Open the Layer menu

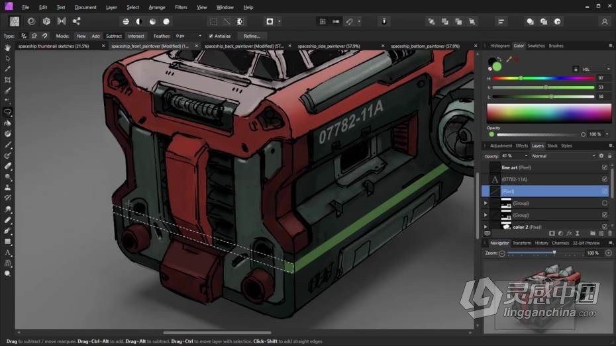point(111,7)
